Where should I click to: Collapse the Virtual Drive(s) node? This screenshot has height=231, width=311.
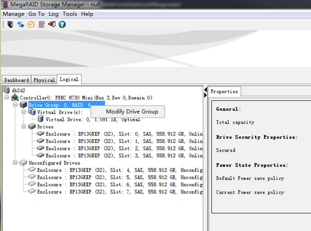(23, 112)
